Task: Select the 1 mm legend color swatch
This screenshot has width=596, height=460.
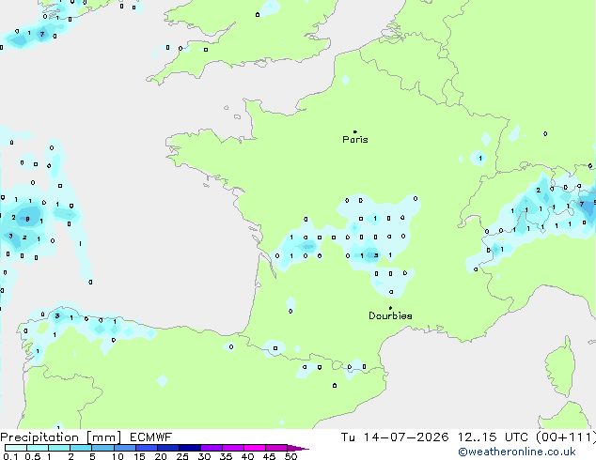Action: (x=59, y=448)
